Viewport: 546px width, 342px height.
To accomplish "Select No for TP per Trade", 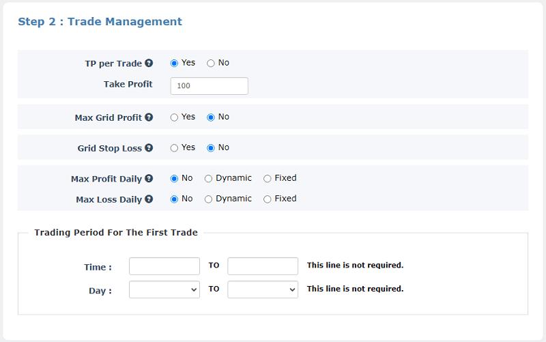I will (x=211, y=63).
